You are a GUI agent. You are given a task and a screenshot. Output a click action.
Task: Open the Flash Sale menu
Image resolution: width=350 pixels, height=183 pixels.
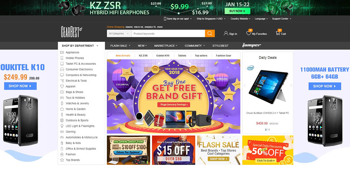click(x=120, y=46)
